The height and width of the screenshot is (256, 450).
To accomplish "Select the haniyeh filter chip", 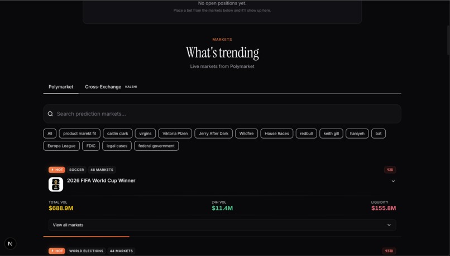I will (357, 134).
